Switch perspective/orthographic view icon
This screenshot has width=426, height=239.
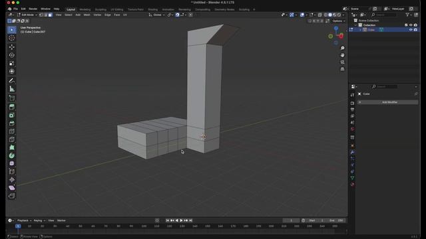click(342, 69)
